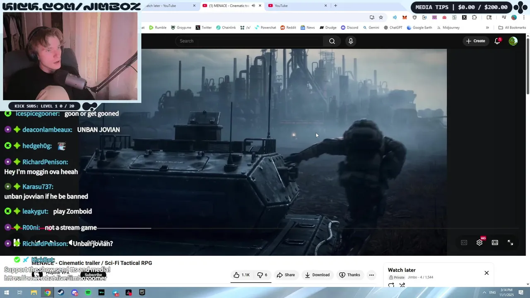This screenshot has width=530, height=298.
Task: Open Telegram from the taskbar
Action: pyautogui.click(x=115, y=293)
